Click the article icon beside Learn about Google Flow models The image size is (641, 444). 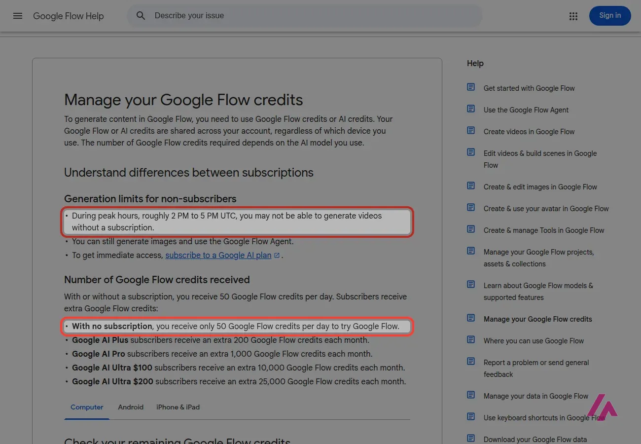coord(471,285)
